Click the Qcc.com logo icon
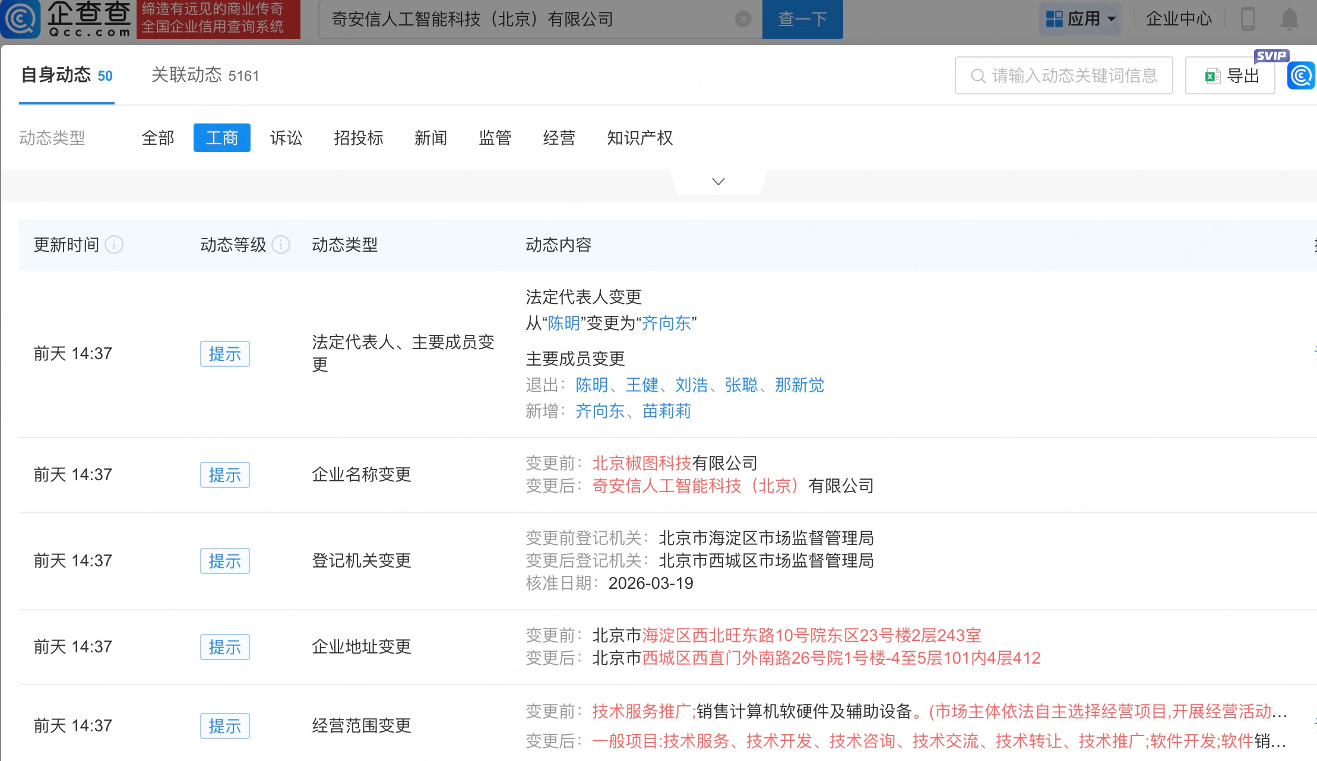This screenshot has width=1317, height=761. click(x=21, y=19)
